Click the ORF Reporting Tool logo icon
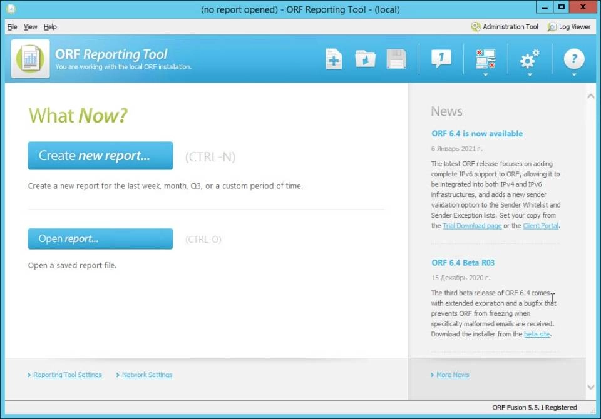This screenshot has height=419, width=601. tap(30, 59)
